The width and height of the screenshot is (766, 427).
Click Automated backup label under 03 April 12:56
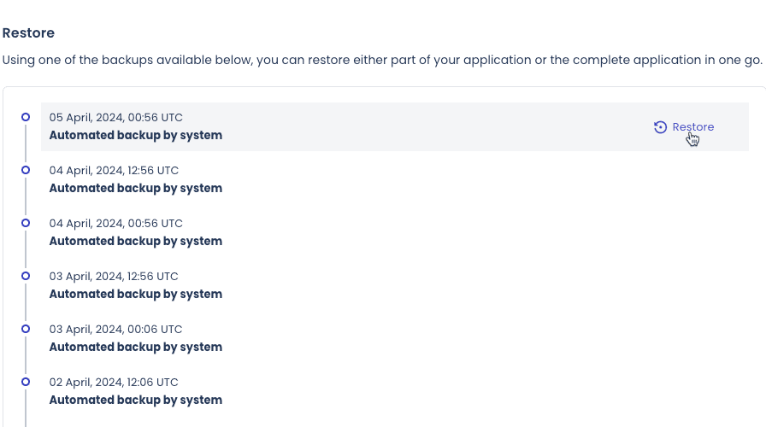pyautogui.click(x=136, y=295)
